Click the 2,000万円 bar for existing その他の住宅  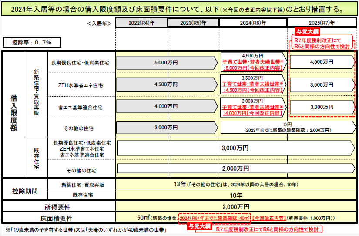pyautogui.click(x=236, y=169)
